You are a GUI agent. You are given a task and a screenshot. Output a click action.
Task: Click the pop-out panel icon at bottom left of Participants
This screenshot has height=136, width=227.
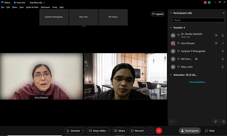[x=173, y=121]
